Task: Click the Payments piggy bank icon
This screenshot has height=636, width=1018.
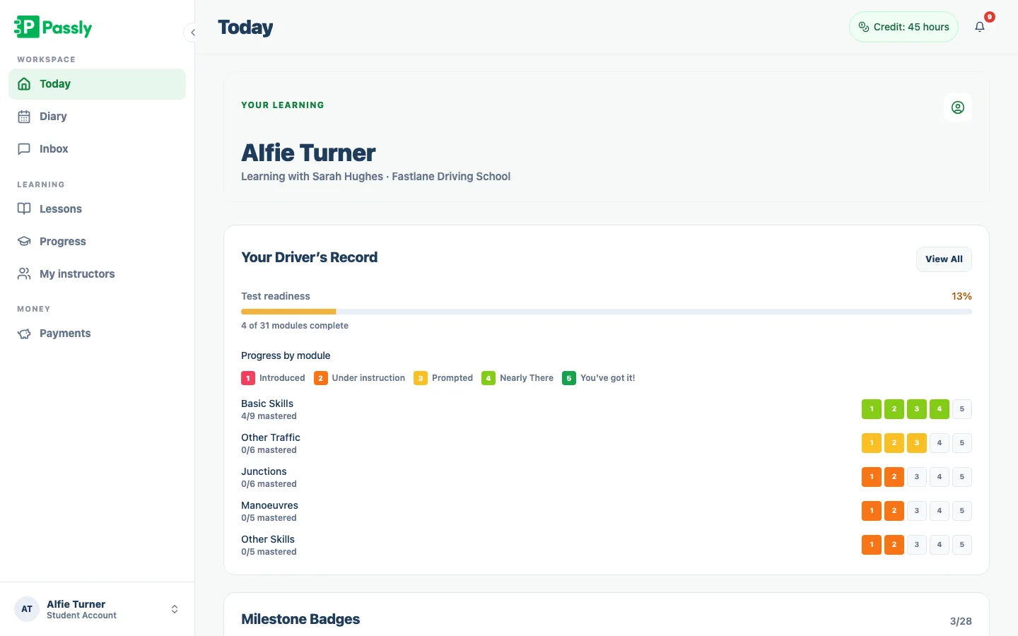Action: click(x=24, y=334)
